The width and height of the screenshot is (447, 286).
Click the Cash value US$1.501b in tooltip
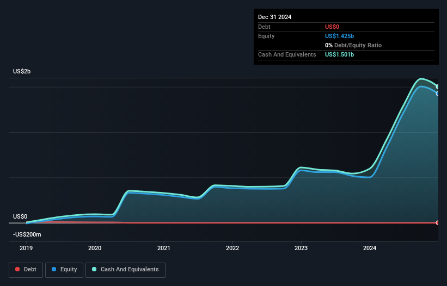(340, 54)
